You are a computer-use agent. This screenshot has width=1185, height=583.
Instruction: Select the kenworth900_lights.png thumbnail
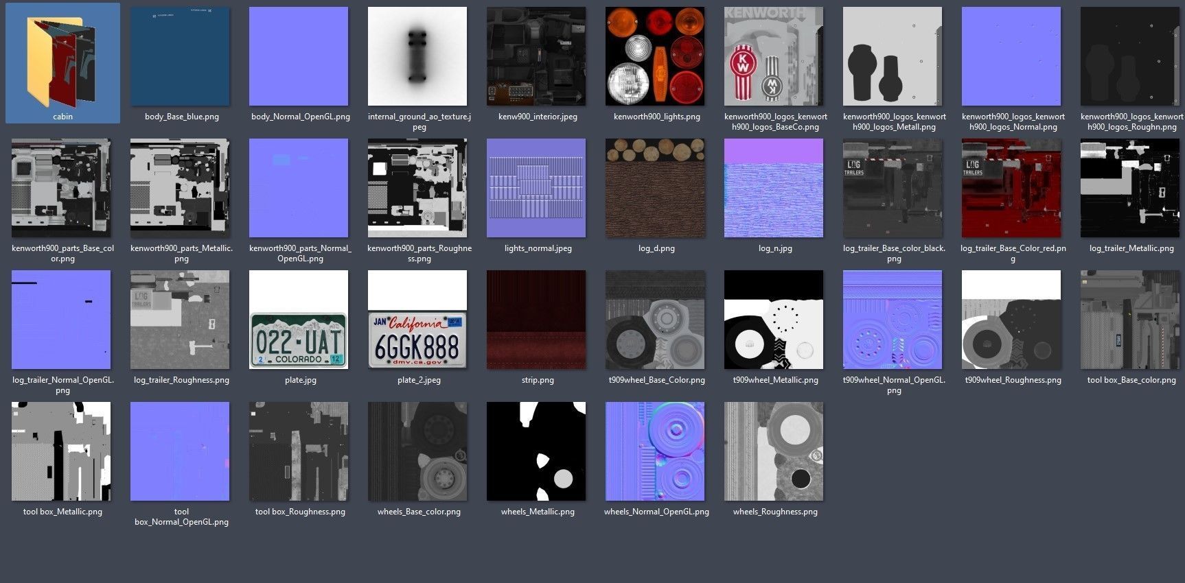pos(655,56)
